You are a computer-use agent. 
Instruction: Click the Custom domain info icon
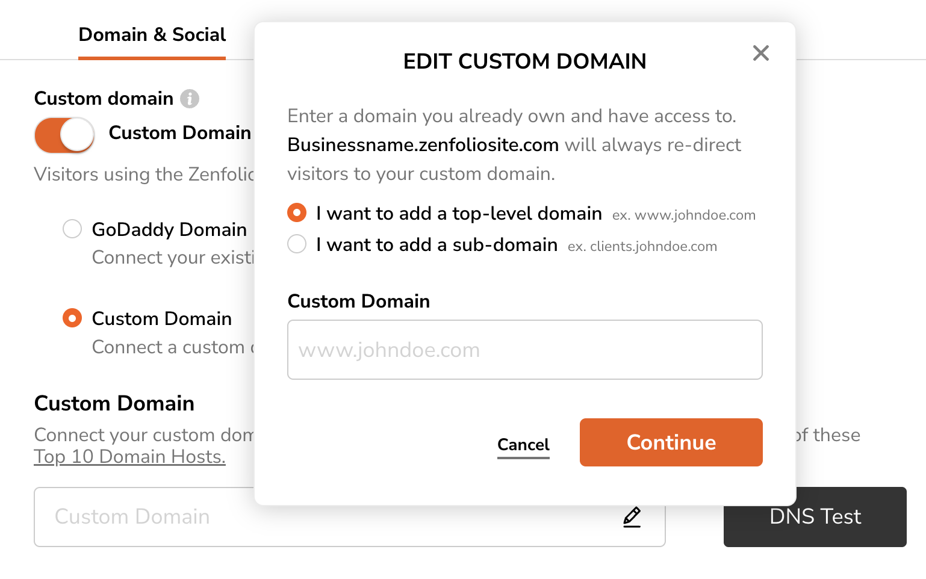[x=190, y=99]
